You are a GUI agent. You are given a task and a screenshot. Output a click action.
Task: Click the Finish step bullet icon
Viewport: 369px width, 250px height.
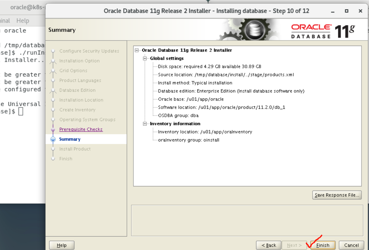point(53,159)
